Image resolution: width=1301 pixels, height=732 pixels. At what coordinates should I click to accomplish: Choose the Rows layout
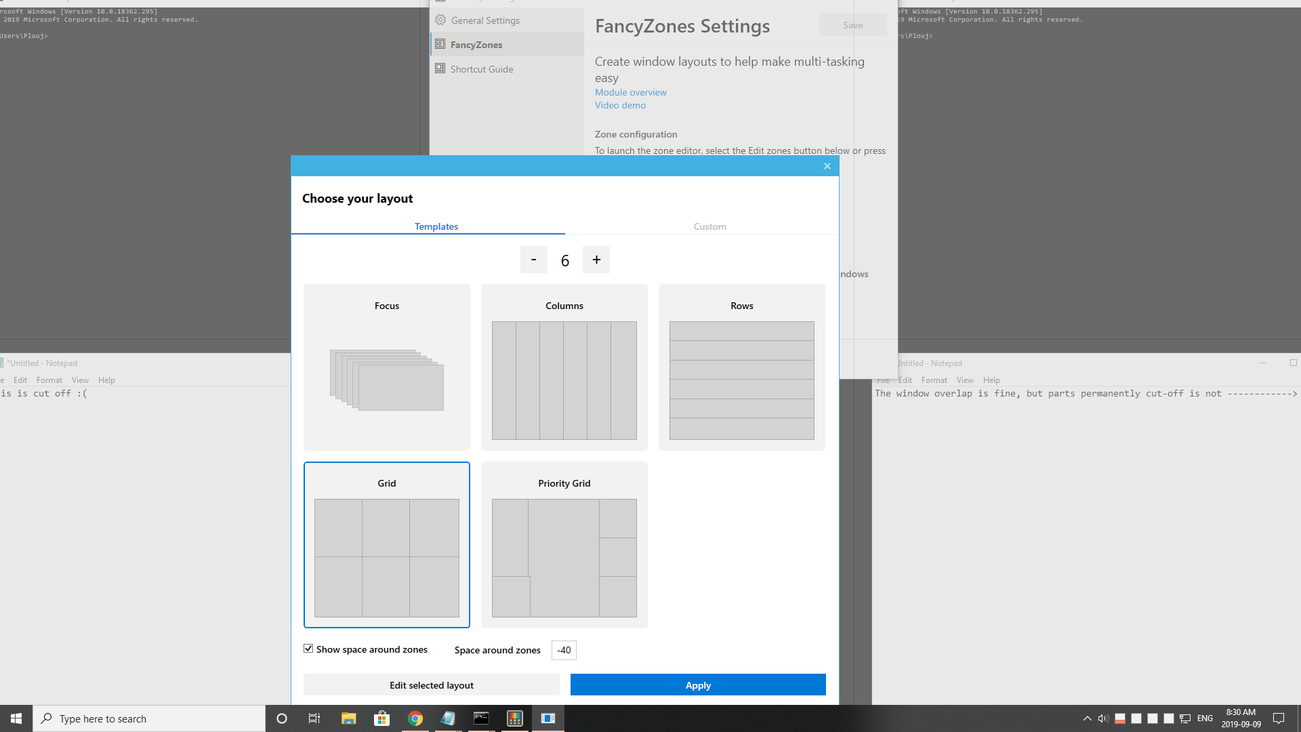pyautogui.click(x=741, y=367)
